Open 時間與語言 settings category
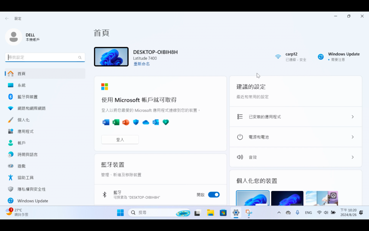 coord(45,154)
